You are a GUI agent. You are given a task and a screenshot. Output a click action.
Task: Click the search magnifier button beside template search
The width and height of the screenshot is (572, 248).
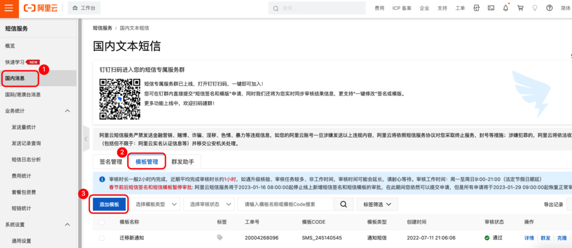tap(343, 204)
